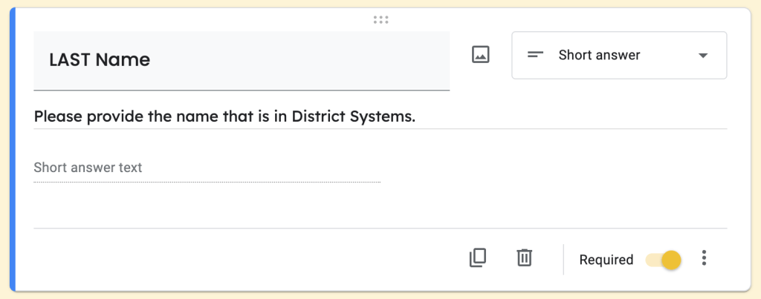Click the dropdown caret arrow next to Short answer
761x299 pixels.
(x=703, y=56)
